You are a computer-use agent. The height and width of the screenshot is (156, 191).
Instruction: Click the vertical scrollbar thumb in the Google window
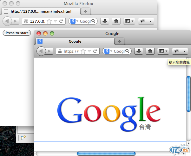189,94
